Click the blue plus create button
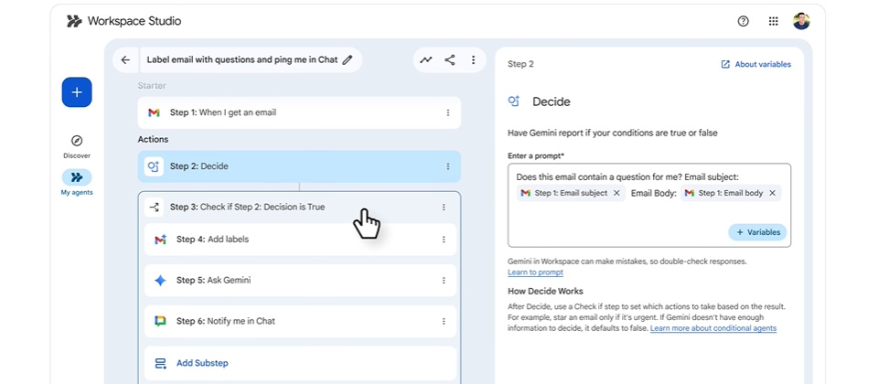Screen dimensions: 878x384 click(77, 92)
